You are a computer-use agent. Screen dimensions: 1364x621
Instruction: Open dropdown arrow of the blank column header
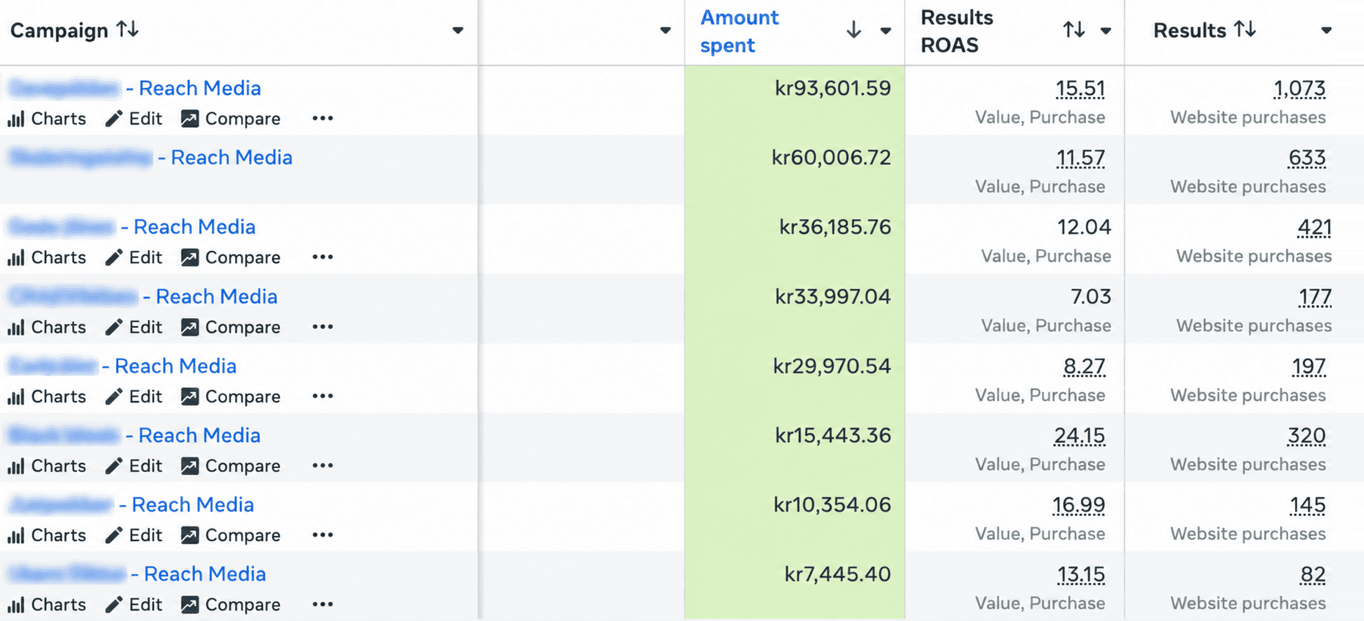(x=665, y=31)
